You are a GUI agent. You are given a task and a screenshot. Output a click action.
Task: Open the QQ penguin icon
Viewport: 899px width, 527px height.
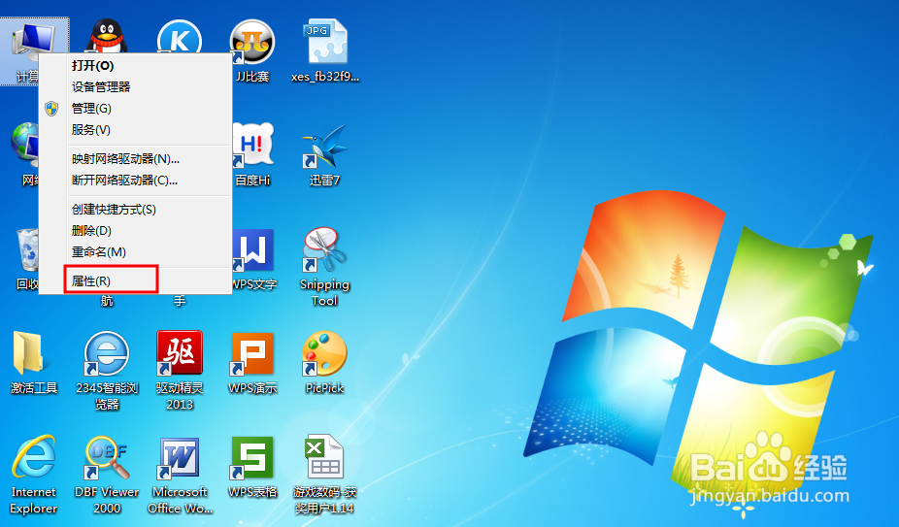[107, 37]
